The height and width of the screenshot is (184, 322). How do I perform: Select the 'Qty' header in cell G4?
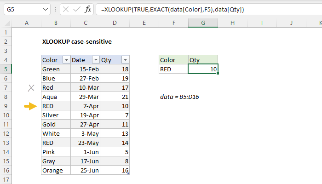[x=203, y=60]
